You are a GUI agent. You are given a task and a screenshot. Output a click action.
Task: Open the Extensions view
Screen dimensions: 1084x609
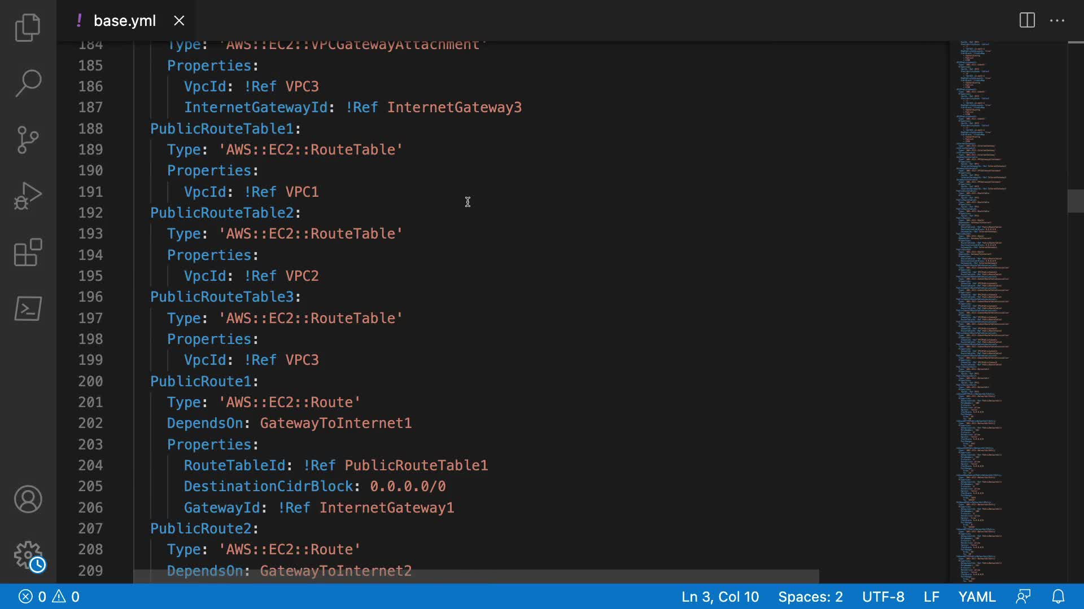28,253
